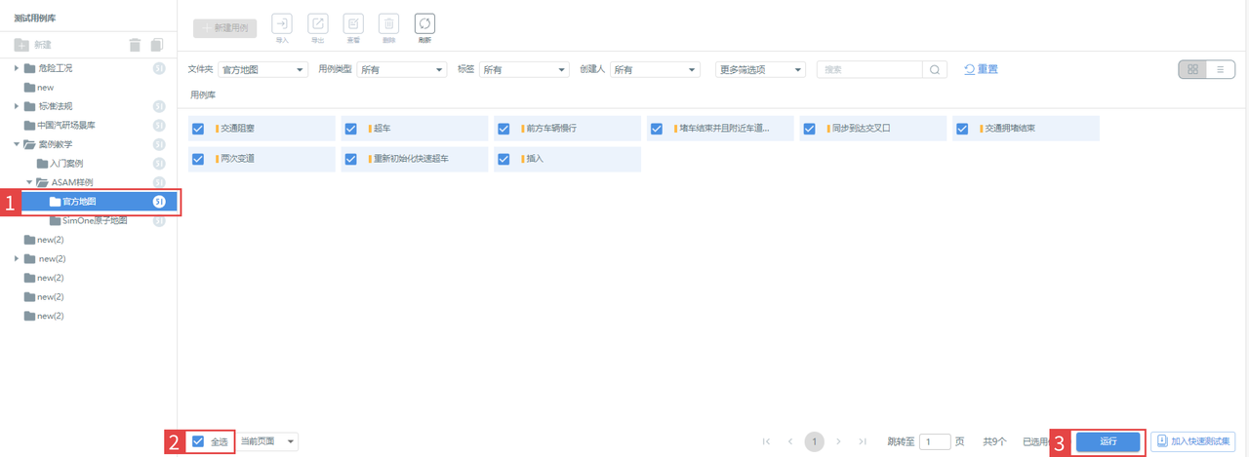This screenshot has height=457, width=1249.
Task: Click the 加入快速测试集 button
Action: pyautogui.click(x=1194, y=441)
